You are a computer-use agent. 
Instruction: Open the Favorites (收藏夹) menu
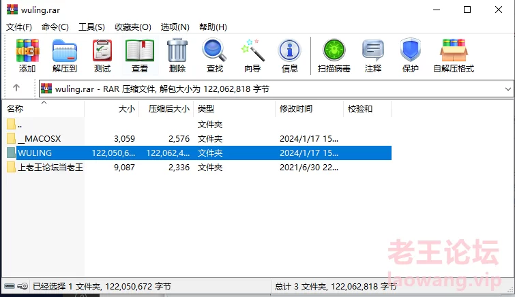tap(133, 27)
